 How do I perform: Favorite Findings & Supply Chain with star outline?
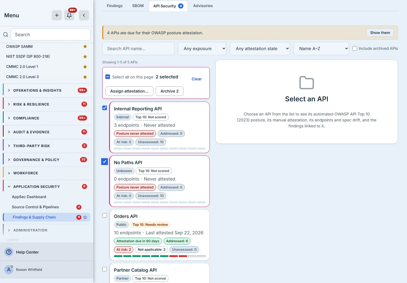(85, 217)
